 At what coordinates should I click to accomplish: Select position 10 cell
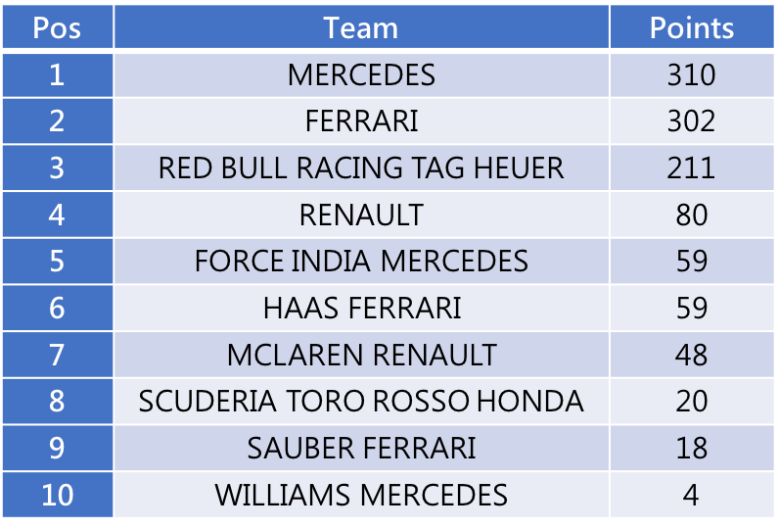[x=58, y=495]
